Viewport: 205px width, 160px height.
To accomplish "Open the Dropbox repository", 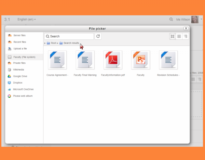I will pyautogui.click(x=18, y=83).
